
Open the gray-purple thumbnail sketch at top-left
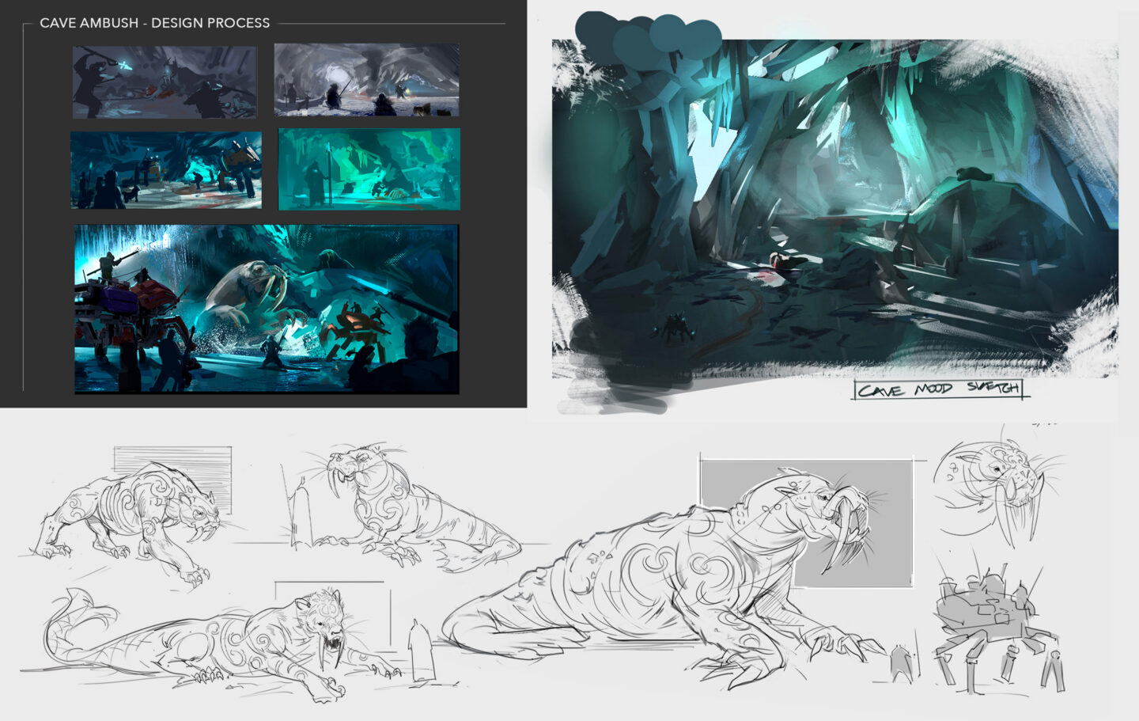tap(165, 82)
